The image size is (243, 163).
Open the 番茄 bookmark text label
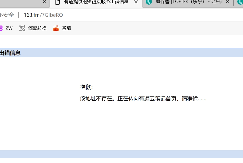(67, 28)
